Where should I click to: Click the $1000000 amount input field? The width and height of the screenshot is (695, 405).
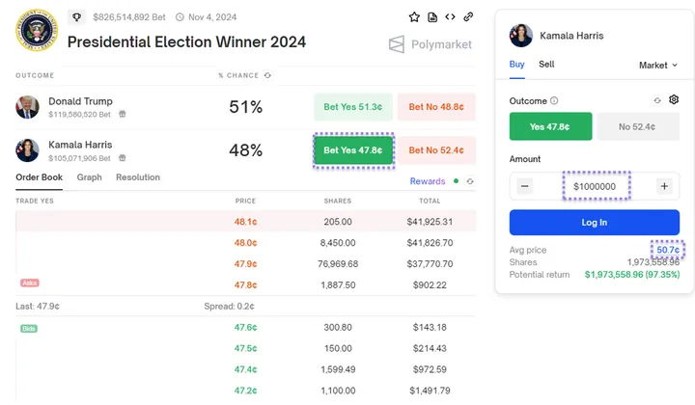point(596,186)
